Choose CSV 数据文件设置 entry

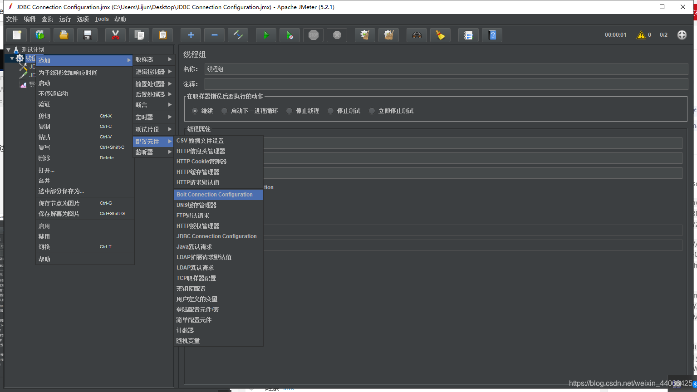pyautogui.click(x=218, y=141)
